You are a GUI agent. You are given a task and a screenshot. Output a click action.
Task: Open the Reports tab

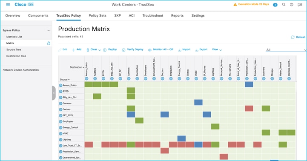177,16
